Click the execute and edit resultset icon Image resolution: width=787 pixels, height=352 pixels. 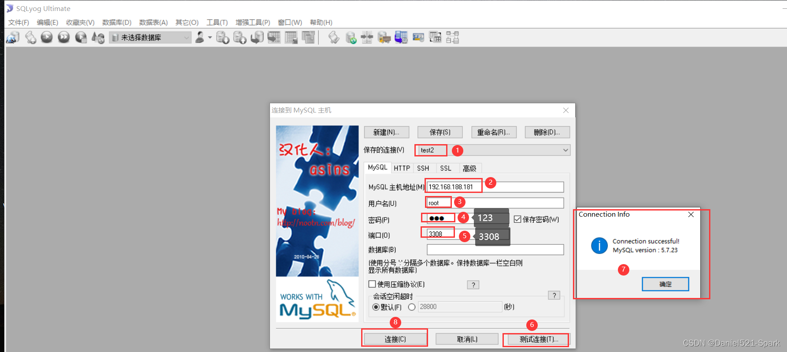81,37
